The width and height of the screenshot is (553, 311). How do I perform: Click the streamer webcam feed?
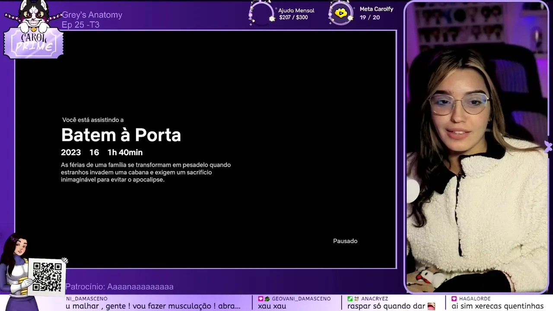click(x=477, y=147)
